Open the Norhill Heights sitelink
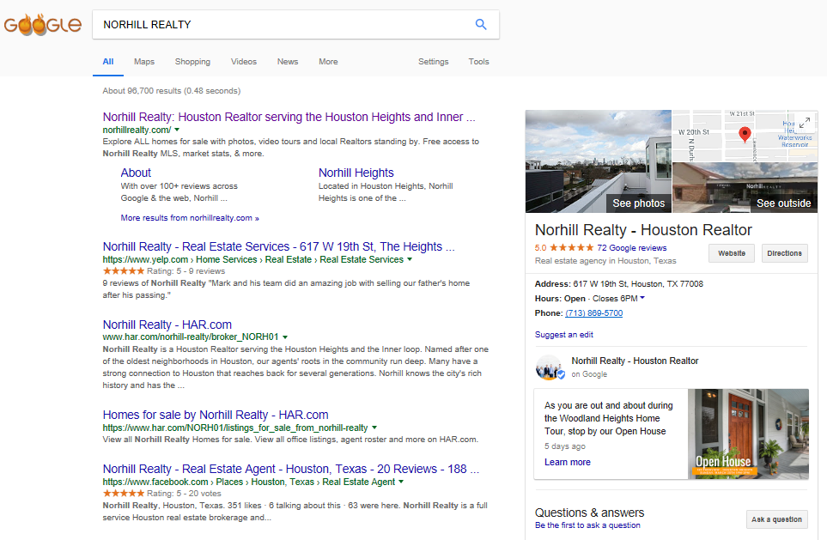The image size is (827, 540). coord(356,173)
